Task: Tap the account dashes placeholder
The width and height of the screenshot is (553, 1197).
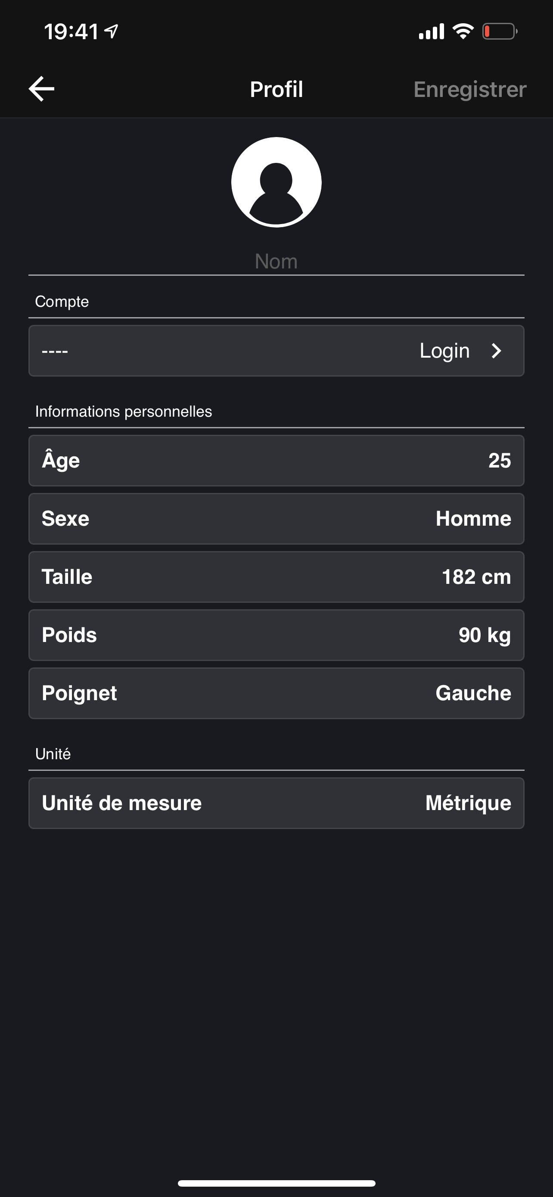Action: pos(55,351)
